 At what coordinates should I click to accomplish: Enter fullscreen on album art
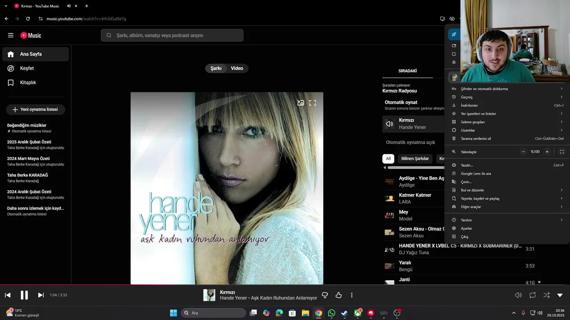(313, 103)
